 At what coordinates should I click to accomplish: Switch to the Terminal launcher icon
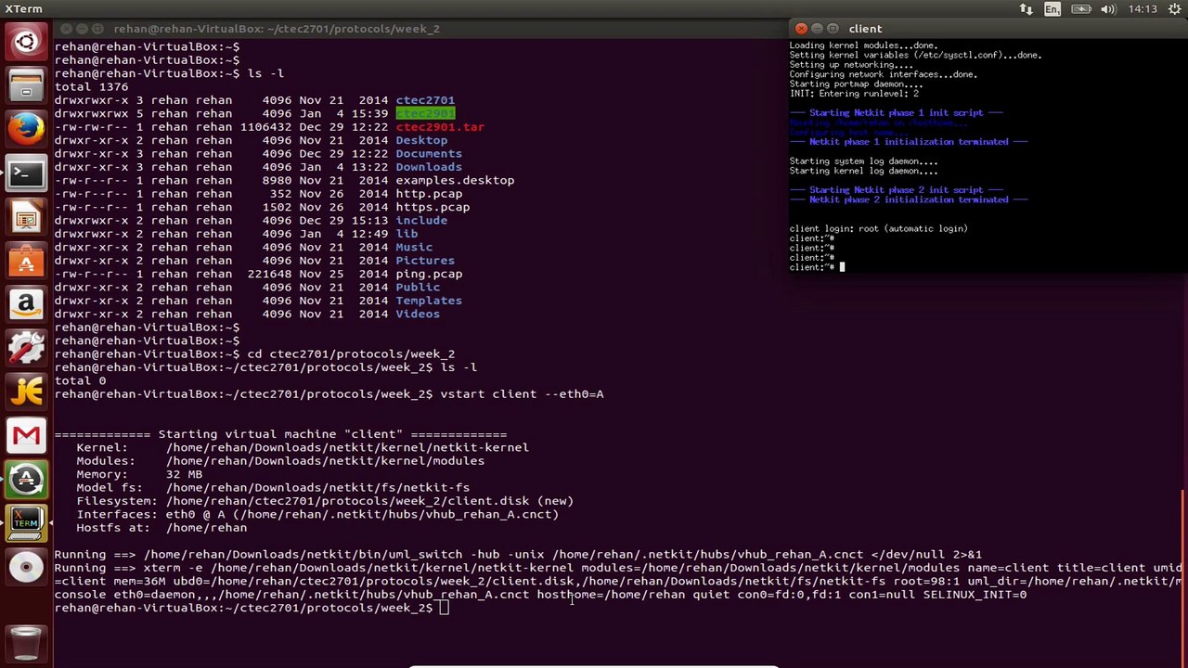pyautogui.click(x=26, y=173)
